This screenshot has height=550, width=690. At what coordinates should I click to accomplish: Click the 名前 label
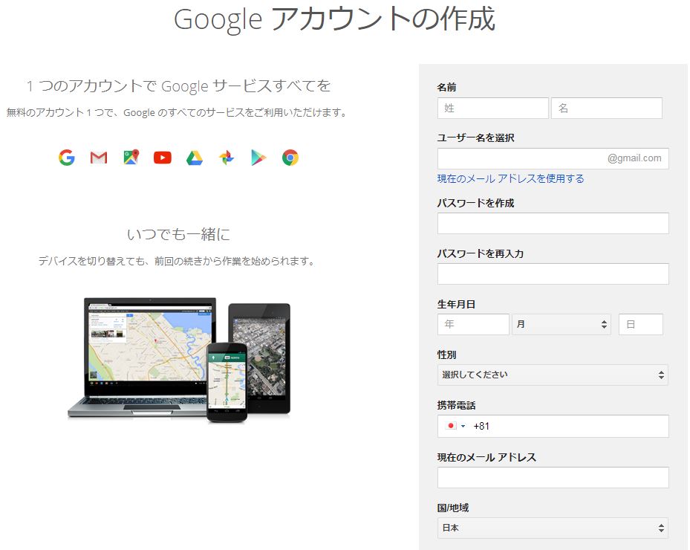click(x=446, y=87)
